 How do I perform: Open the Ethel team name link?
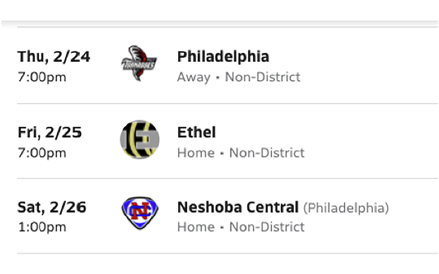pyautogui.click(x=196, y=132)
